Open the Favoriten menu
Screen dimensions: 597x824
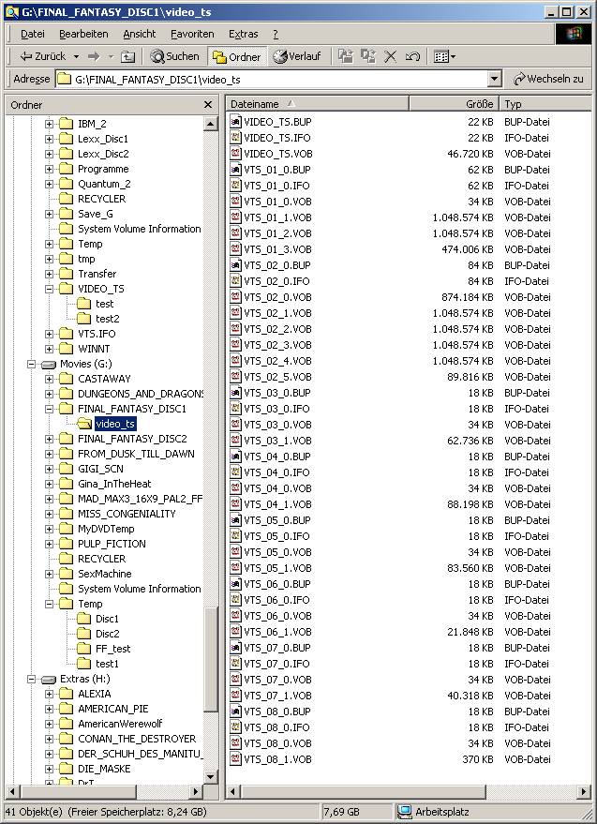(192, 34)
